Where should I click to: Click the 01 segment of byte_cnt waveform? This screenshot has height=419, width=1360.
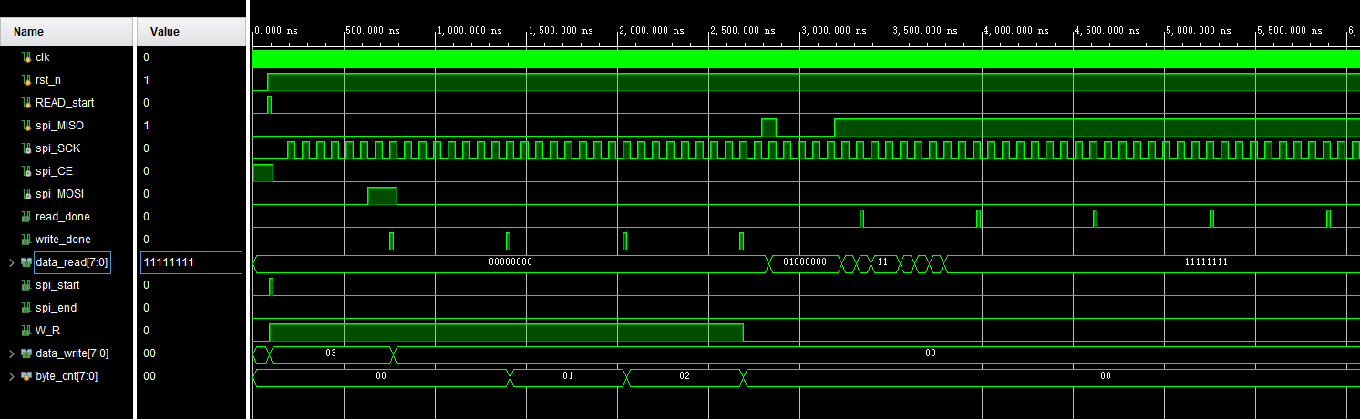pos(568,377)
